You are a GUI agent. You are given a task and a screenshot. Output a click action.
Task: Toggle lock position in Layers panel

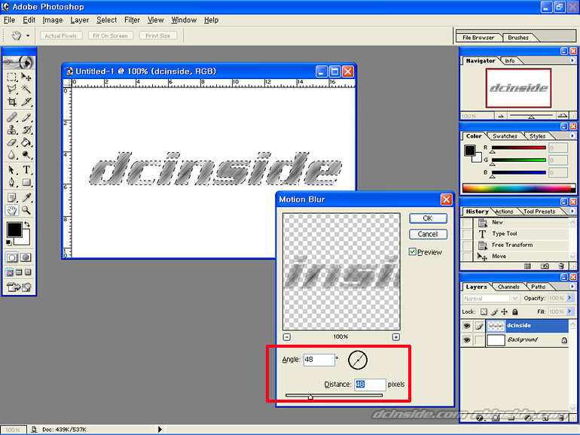click(x=504, y=312)
